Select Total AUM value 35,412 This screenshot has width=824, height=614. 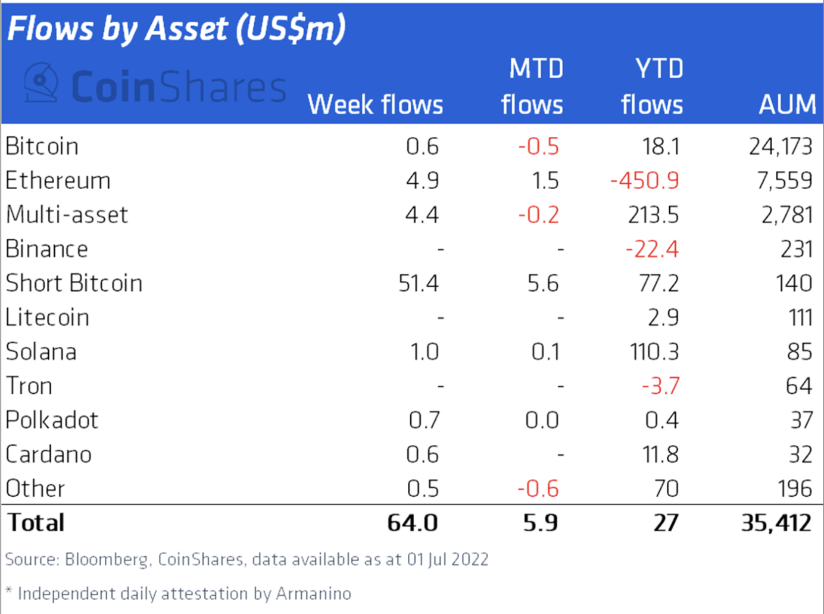tap(776, 523)
